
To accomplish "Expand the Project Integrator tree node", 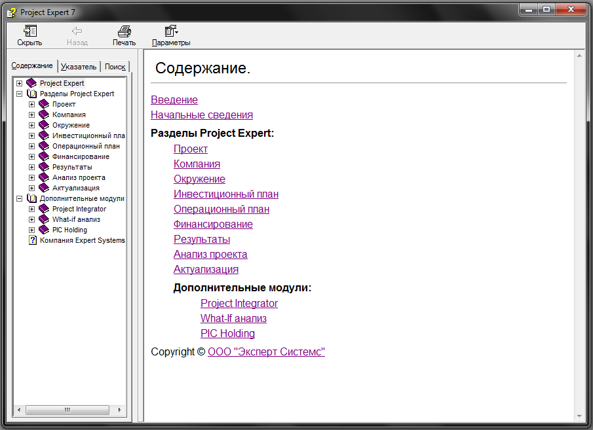I will click(x=31, y=209).
